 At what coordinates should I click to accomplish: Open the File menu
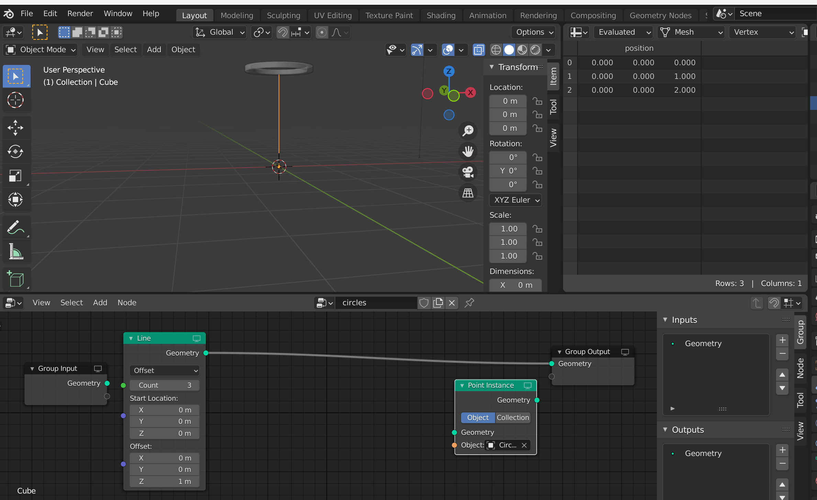pyautogui.click(x=27, y=14)
